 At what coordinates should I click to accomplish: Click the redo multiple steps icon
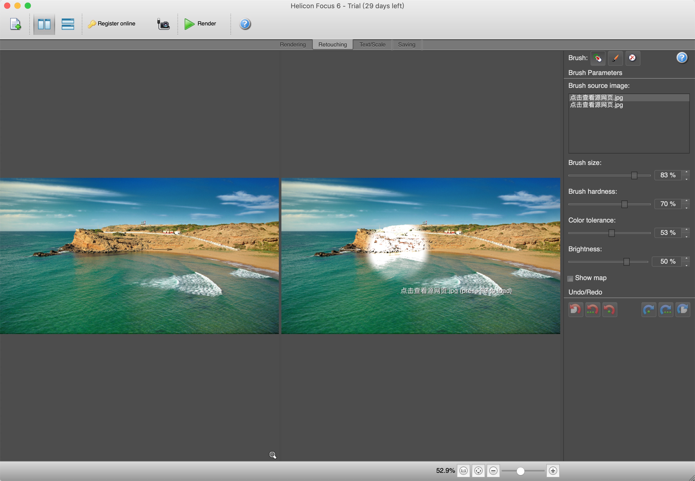666,310
